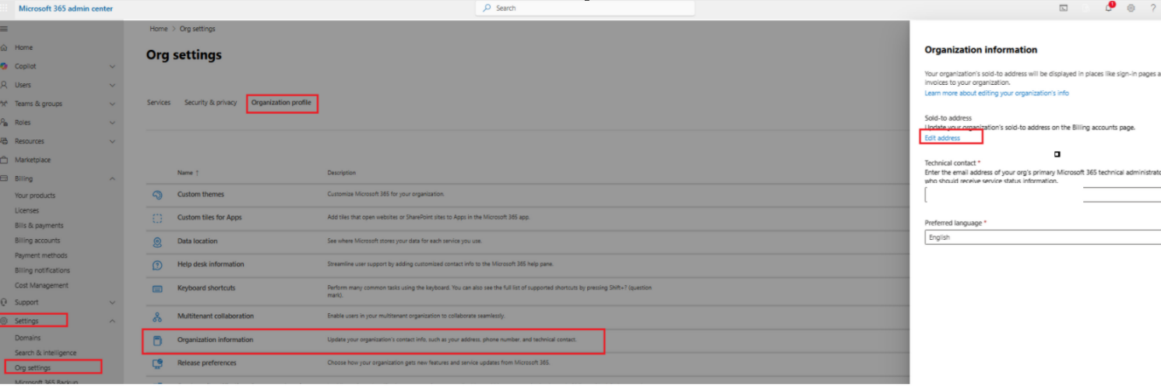This screenshot has width=1161, height=391.
Task: Open the notifications bell icon
Action: click(1109, 8)
